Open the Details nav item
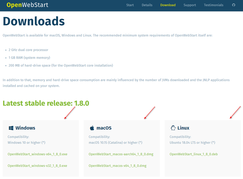243x179 pixels. (147, 5)
